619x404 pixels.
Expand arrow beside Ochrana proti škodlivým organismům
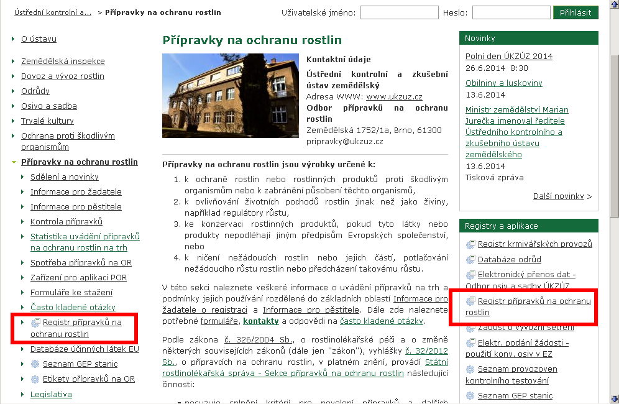(13, 136)
